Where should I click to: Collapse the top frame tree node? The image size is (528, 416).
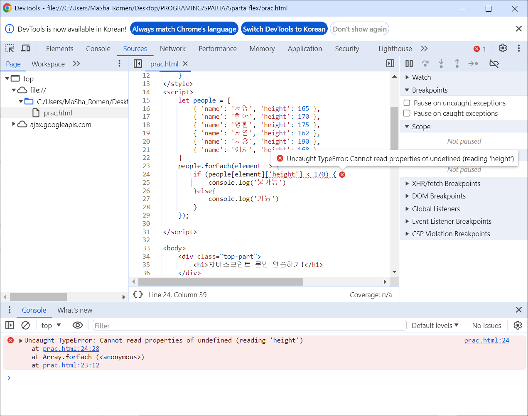pos(7,78)
